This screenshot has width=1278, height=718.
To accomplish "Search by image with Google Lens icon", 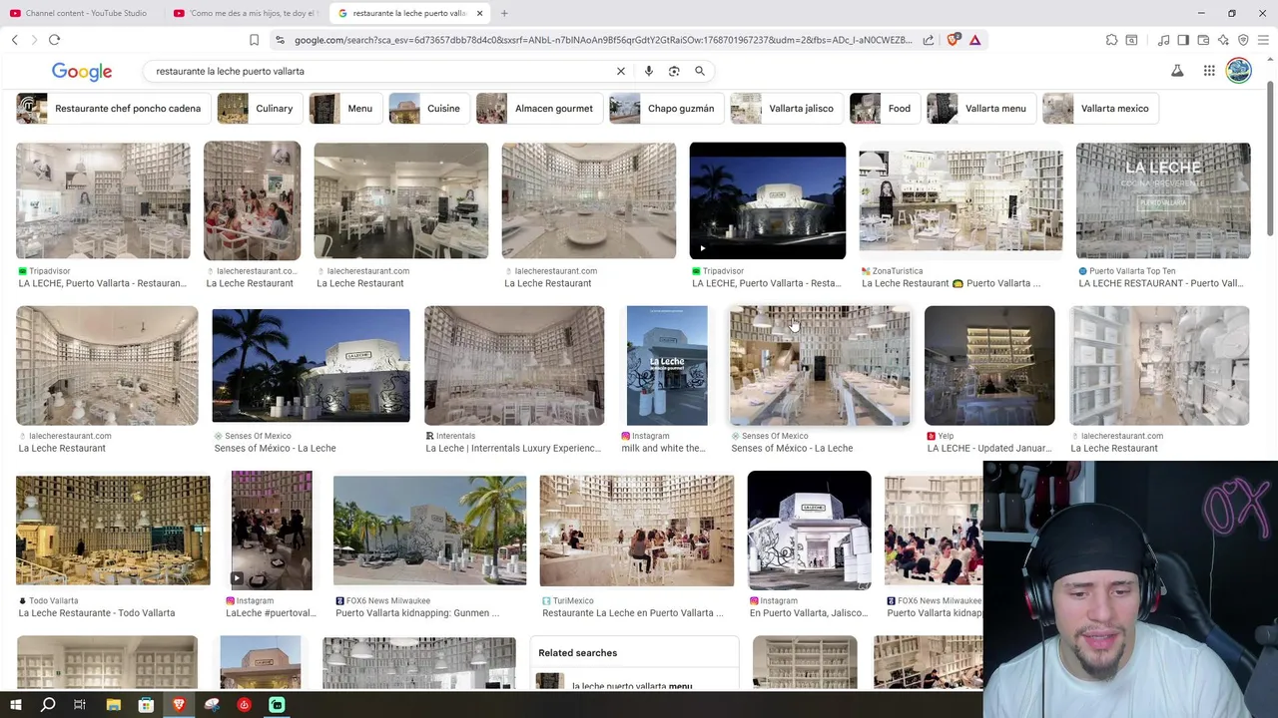I will tap(674, 71).
